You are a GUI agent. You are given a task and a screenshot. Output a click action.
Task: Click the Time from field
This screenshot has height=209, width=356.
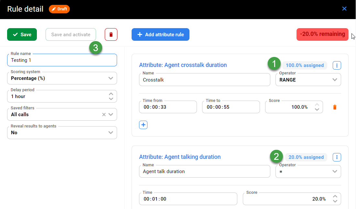click(167, 107)
